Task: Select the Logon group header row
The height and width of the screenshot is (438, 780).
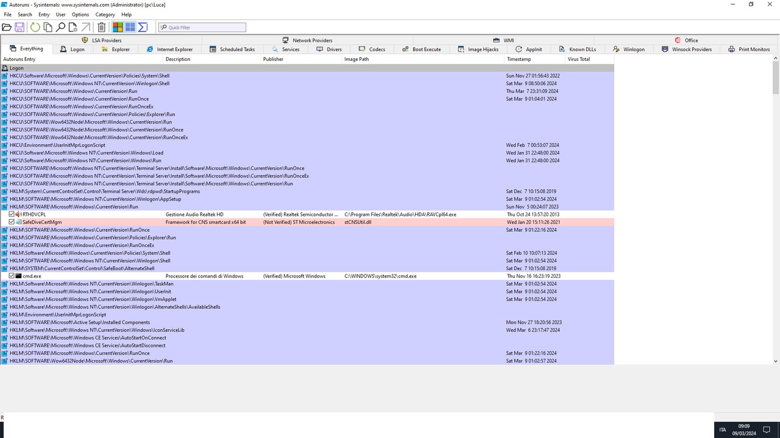Action: click(x=307, y=68)
